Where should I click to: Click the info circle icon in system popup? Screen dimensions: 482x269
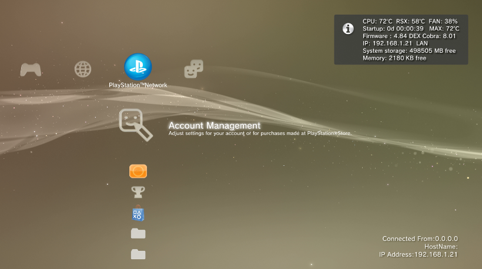[x=349, y=29]
